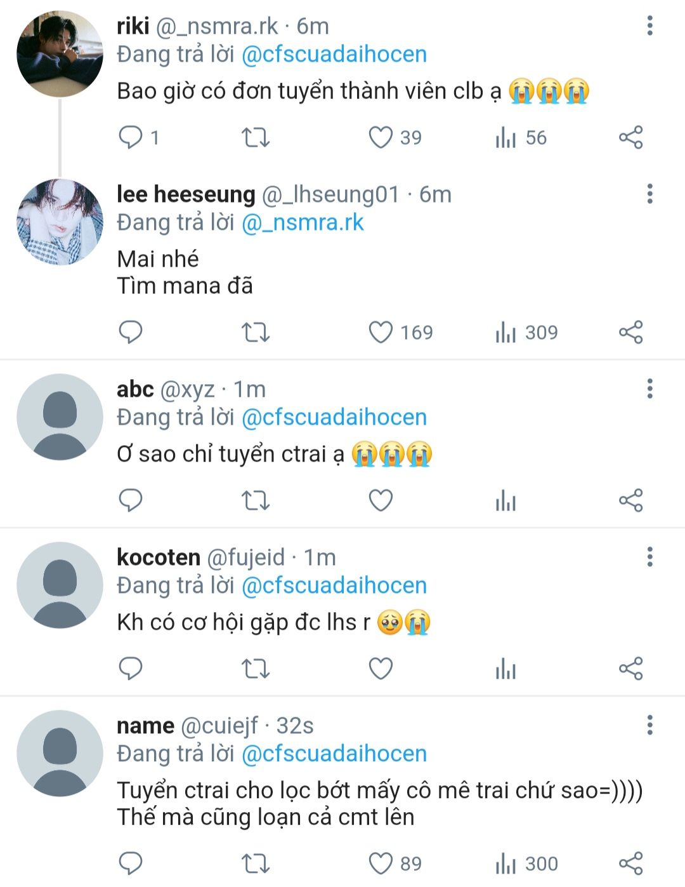685x887 pixels.
Task: Open three-dot menu on lee heeseung's tweet
Action: point(649,194)
